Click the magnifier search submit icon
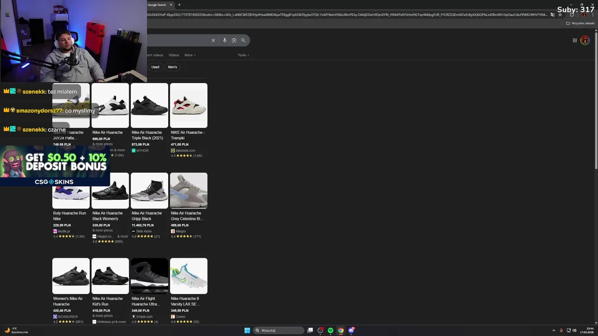The width and height of the screenshot is (598, 336). 243,40
